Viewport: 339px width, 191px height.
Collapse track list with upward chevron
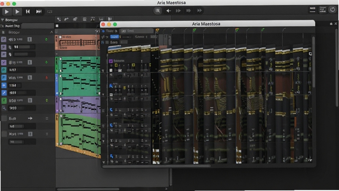coord(51,32)
